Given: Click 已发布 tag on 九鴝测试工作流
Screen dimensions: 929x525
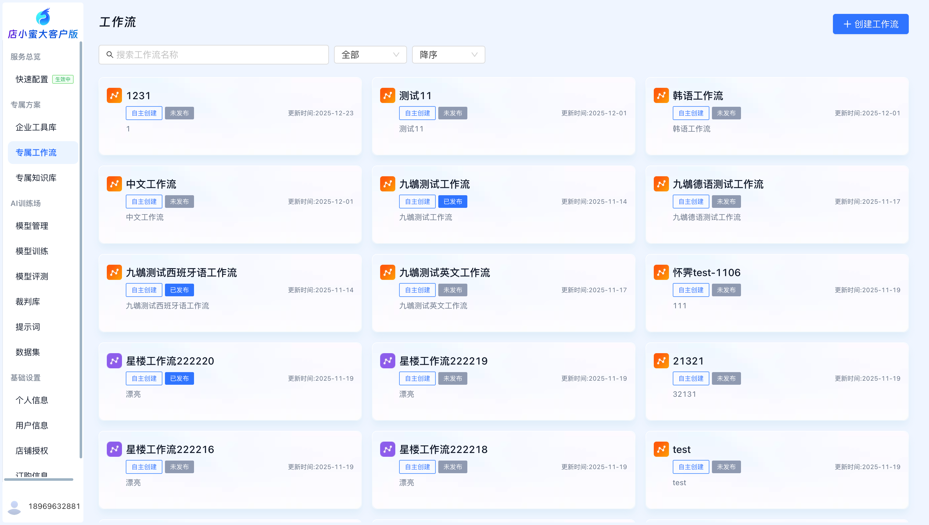Looking at the screenshot, I should tap(452, 202).
